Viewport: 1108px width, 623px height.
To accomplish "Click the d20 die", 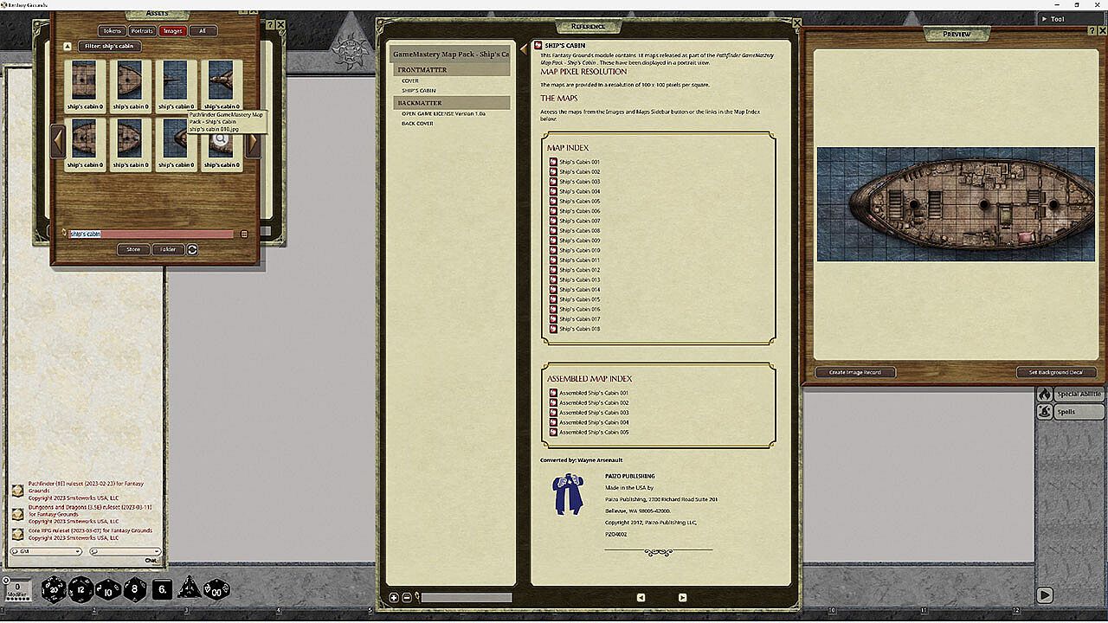I will [x=54, y=589].
